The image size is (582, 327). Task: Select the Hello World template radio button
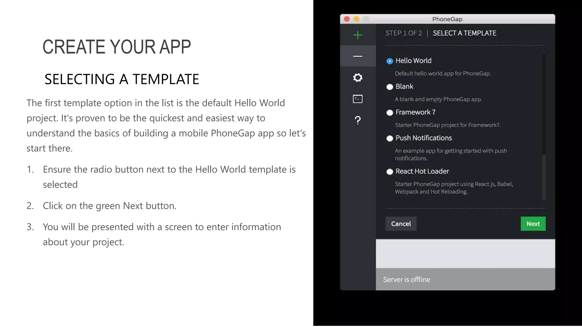pyautogui.click(x=390, y=61)
